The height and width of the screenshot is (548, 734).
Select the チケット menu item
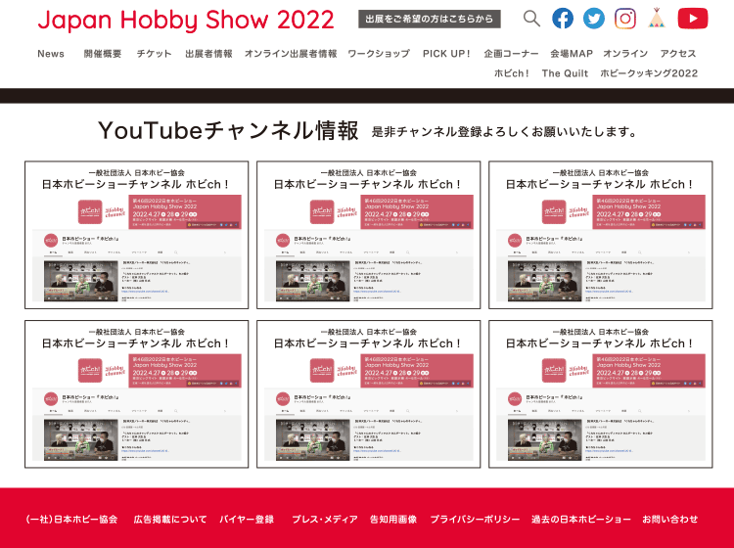click(154, 54)
